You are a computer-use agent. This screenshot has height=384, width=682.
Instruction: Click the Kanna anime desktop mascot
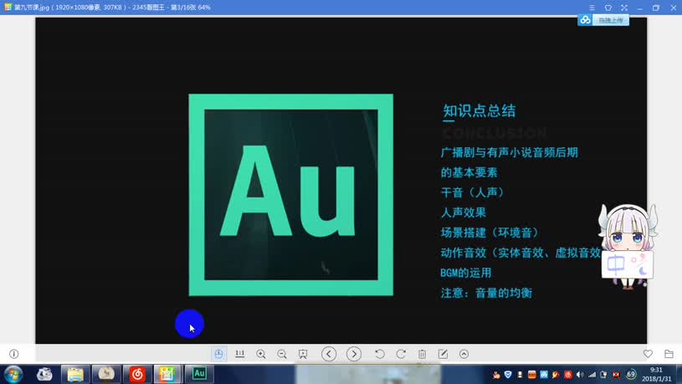point(628,246)
